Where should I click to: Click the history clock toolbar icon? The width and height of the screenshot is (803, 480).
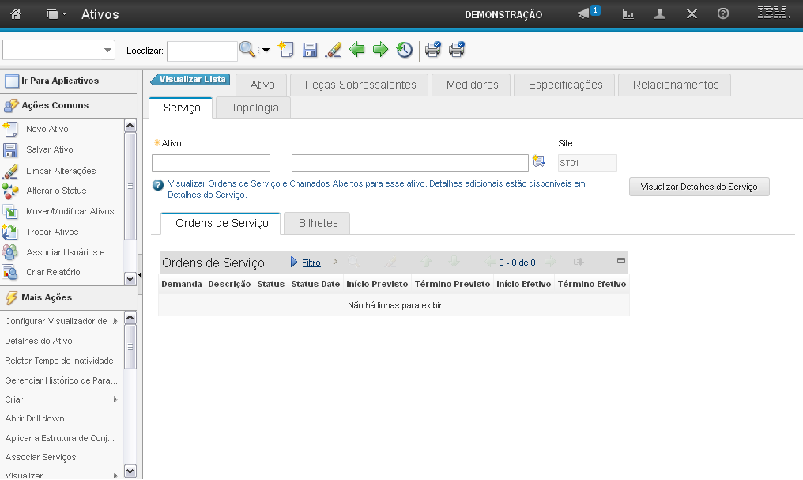[x=405, y=50]
